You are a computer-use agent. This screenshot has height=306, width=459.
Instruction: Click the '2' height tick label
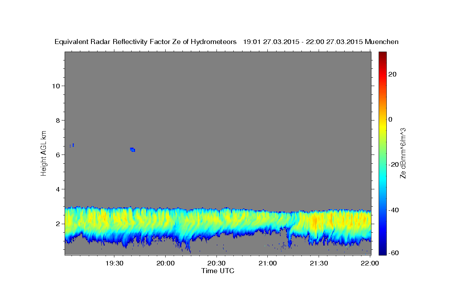point(58,224)
